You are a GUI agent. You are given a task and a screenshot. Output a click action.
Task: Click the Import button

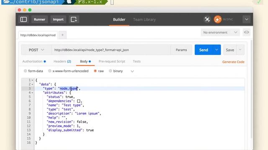58,20
